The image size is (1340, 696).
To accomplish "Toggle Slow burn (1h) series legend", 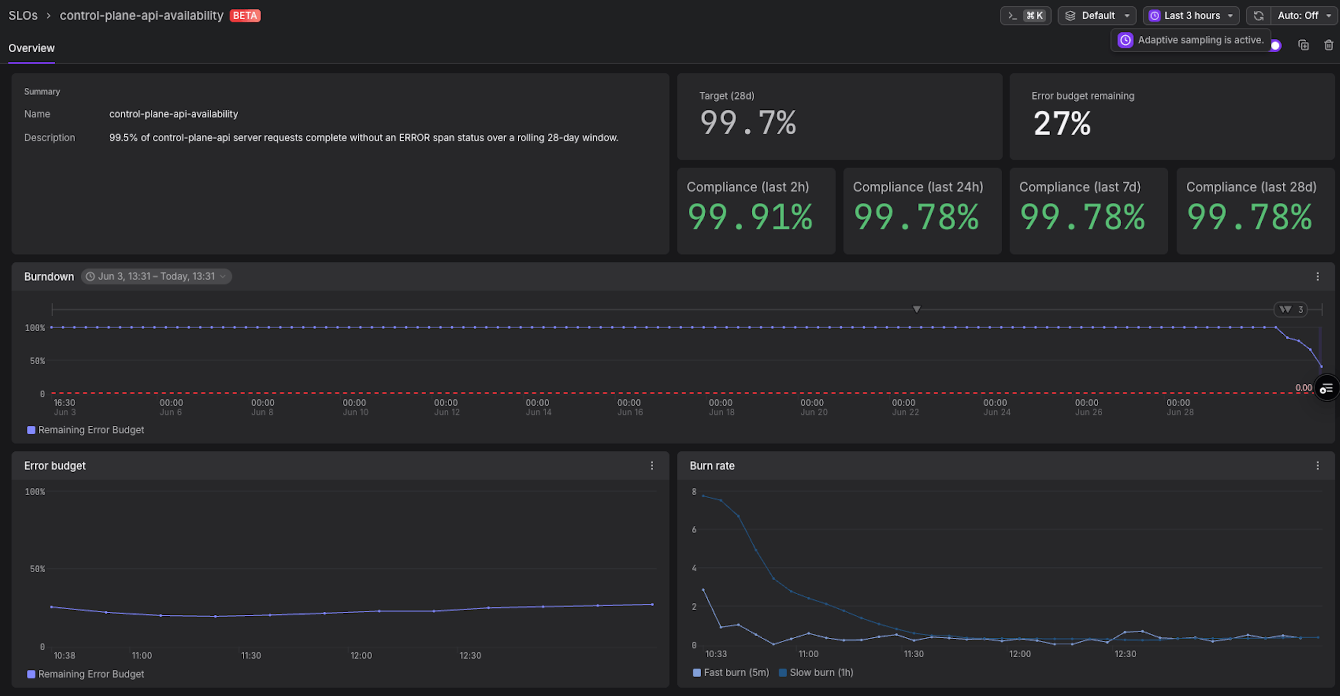I will pos(816,672).
